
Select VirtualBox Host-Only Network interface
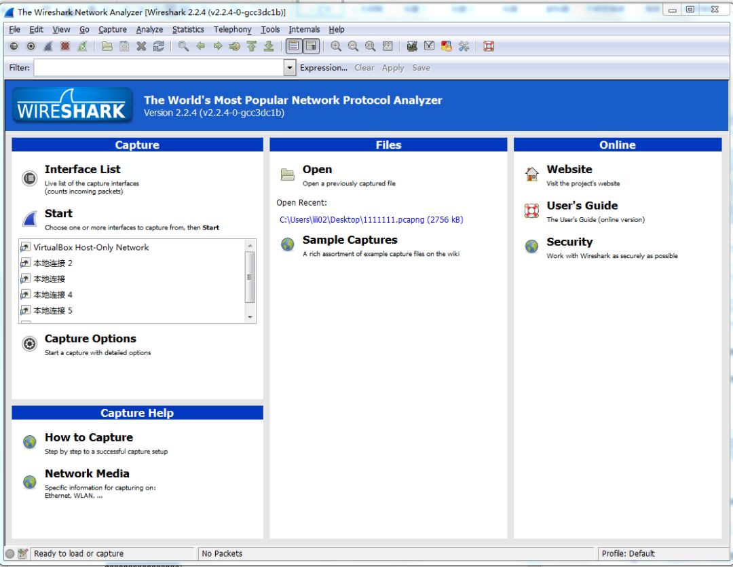(x=91, y=247)
